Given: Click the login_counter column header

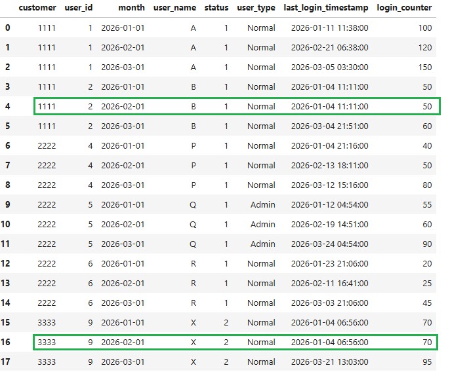Looking at the screenshot, I should click(x=404, y=8).
